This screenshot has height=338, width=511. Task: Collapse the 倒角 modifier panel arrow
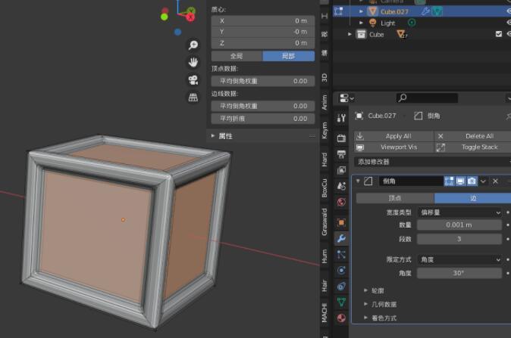pyautogui.click(x=358, y=181)
